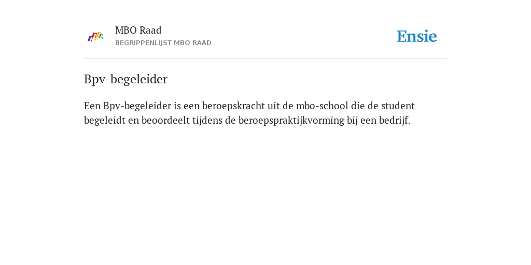Click Bpv-begeleider inside the definition paragraph
This screenshot has width=531, height=265.
tap(137, 106)
